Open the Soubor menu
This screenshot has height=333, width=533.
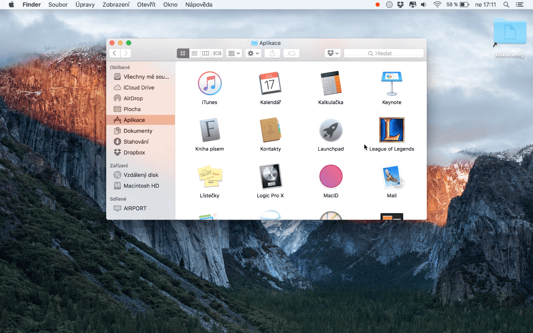[x=58, y=5]
